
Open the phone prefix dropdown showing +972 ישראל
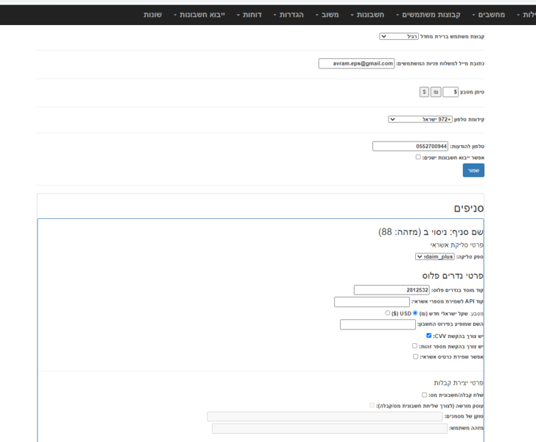(x=420, y=119)
